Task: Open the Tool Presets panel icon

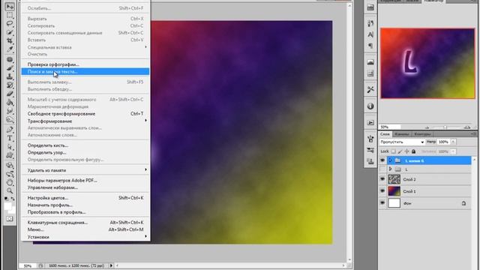Action: (x=370, y=89)
